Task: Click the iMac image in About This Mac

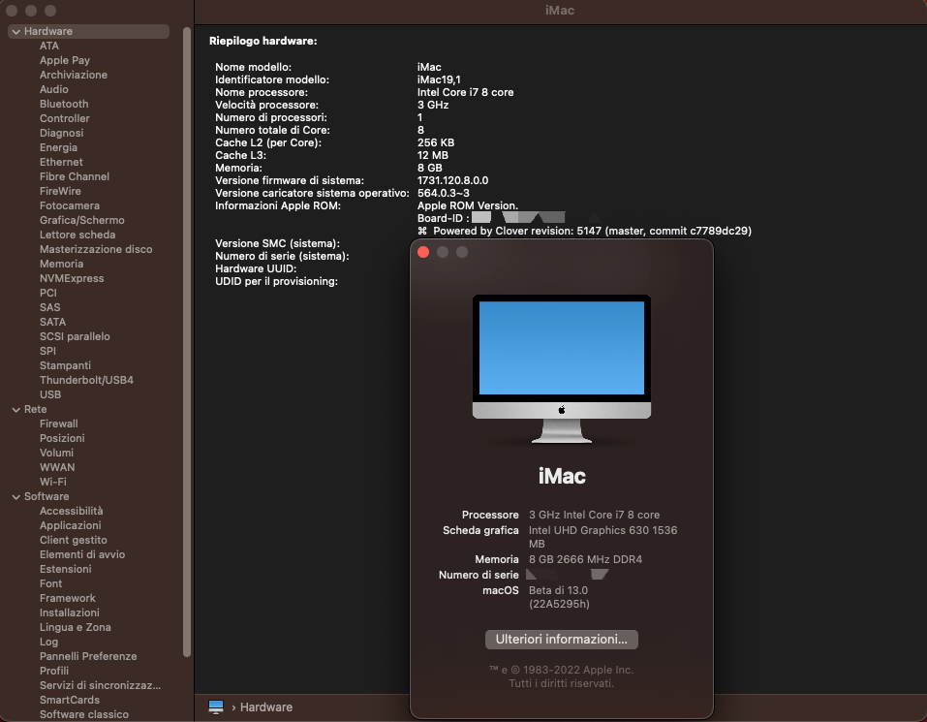Action: [562, 368]
